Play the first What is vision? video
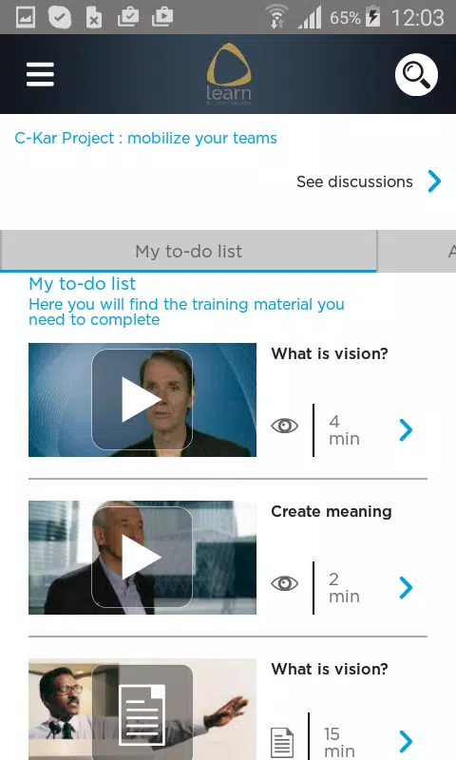456x760 pixels. [x=142, y=399]
